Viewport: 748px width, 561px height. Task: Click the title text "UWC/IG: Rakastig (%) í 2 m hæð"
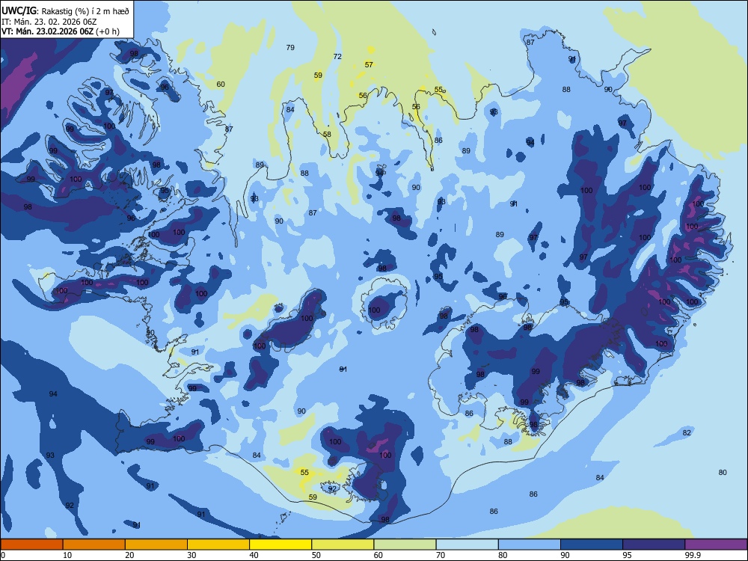click(x=65, y=11)
